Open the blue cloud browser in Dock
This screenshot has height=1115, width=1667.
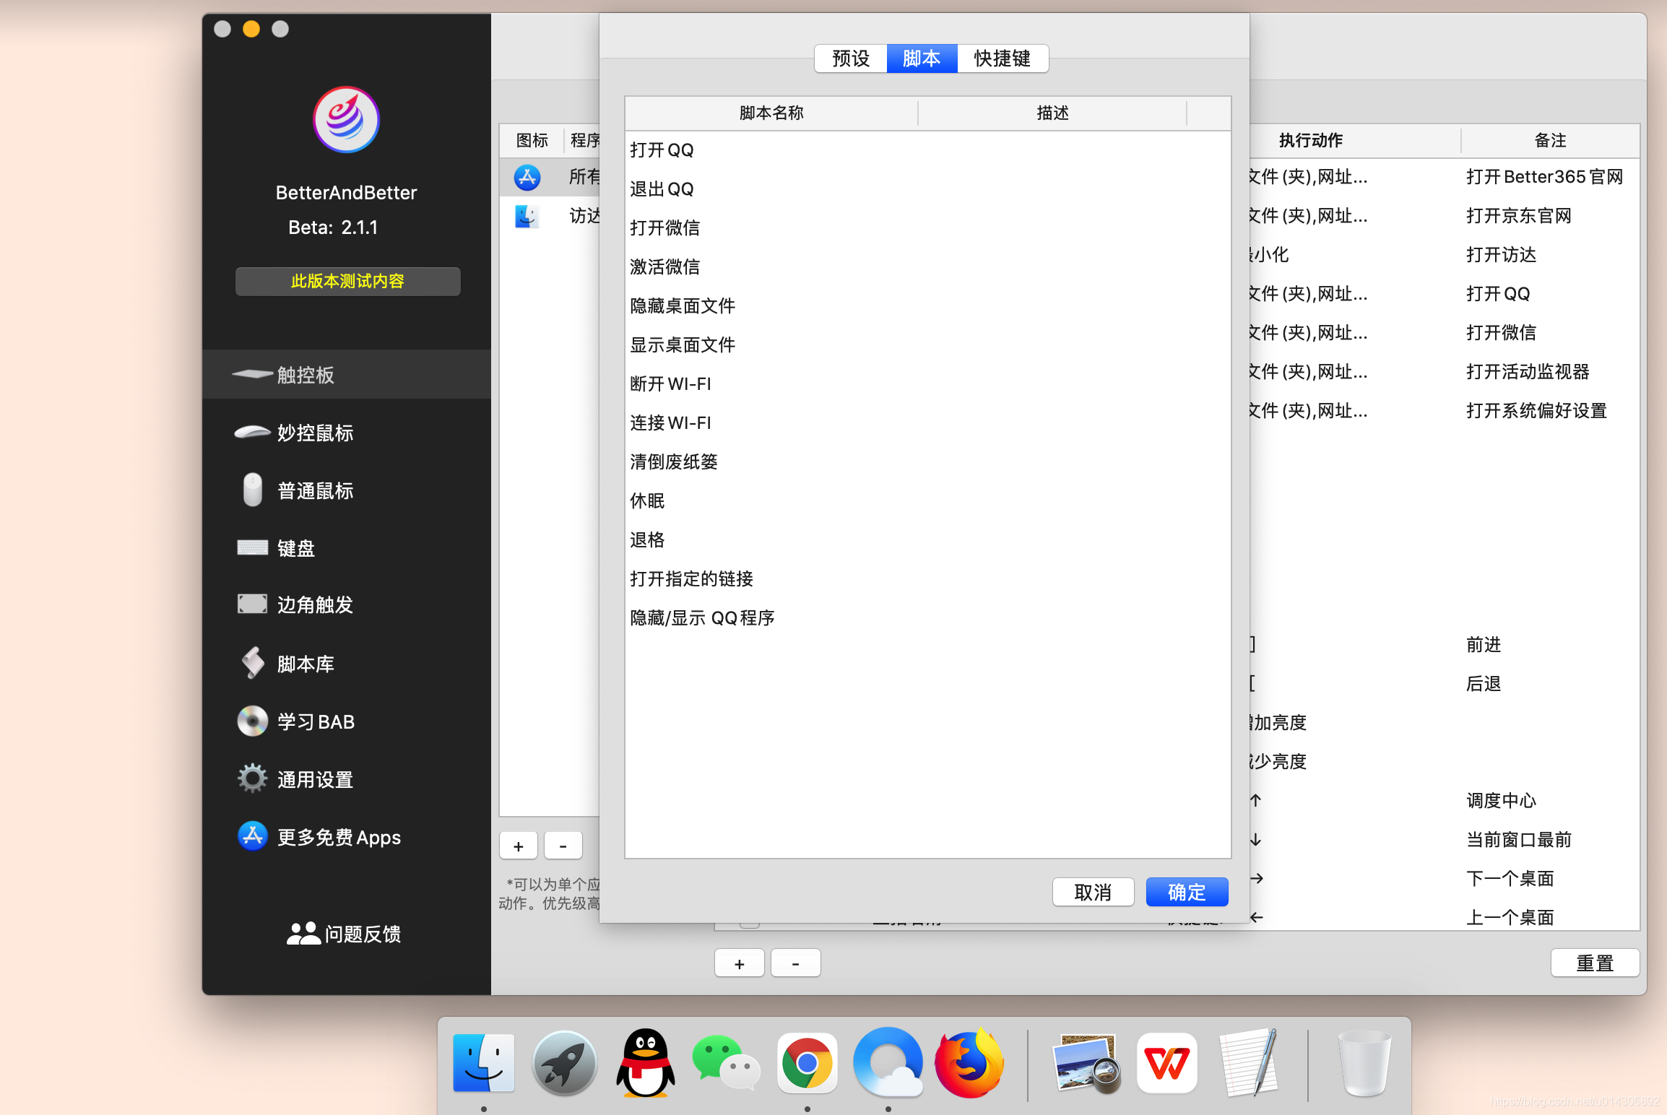tap(888, 1063)
